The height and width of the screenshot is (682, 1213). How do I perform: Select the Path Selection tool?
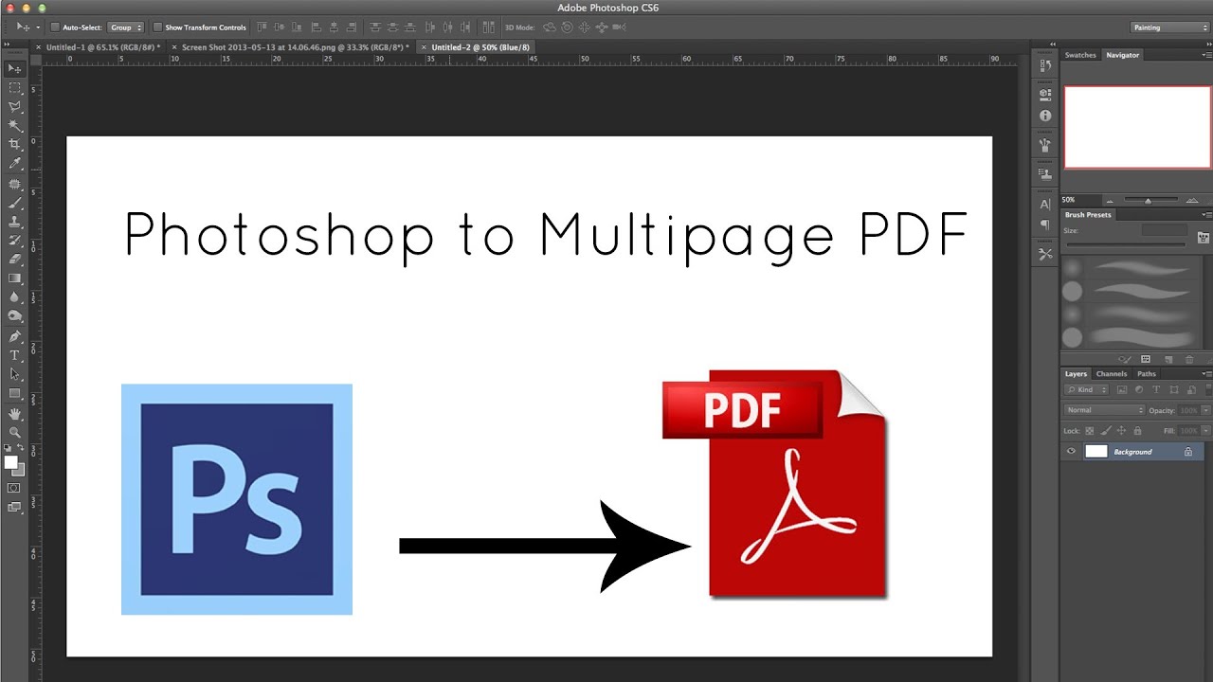coord(14,374)
